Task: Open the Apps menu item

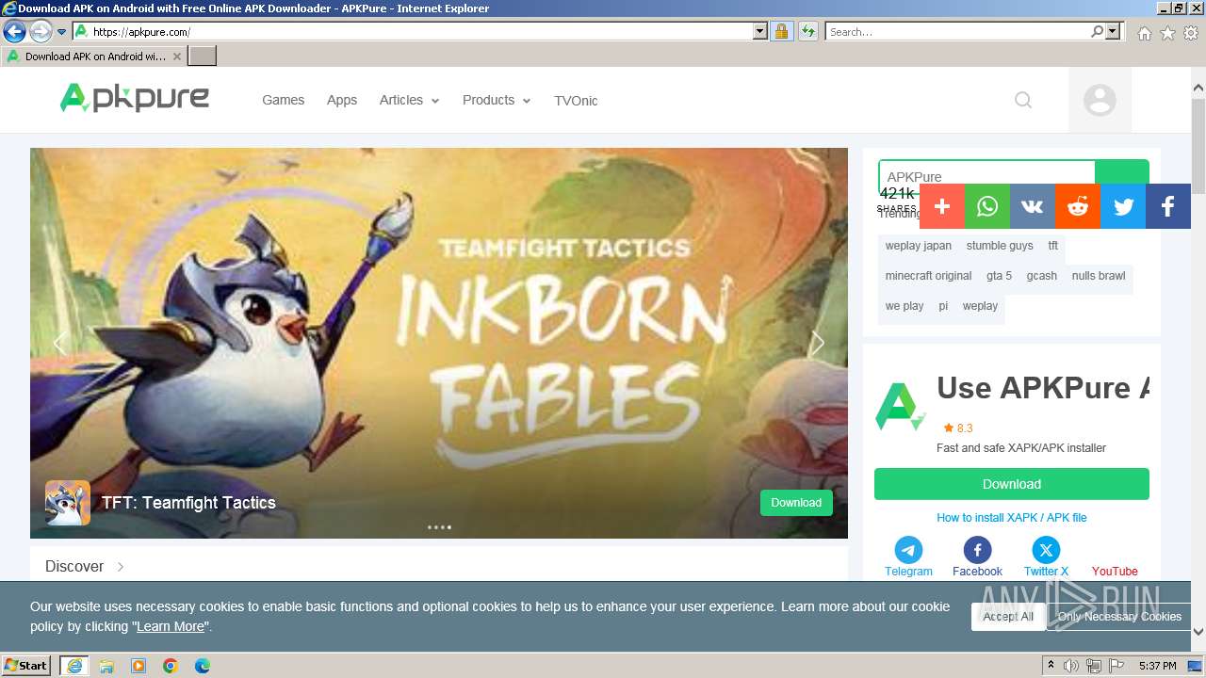Action: click(x=342, y=100)
